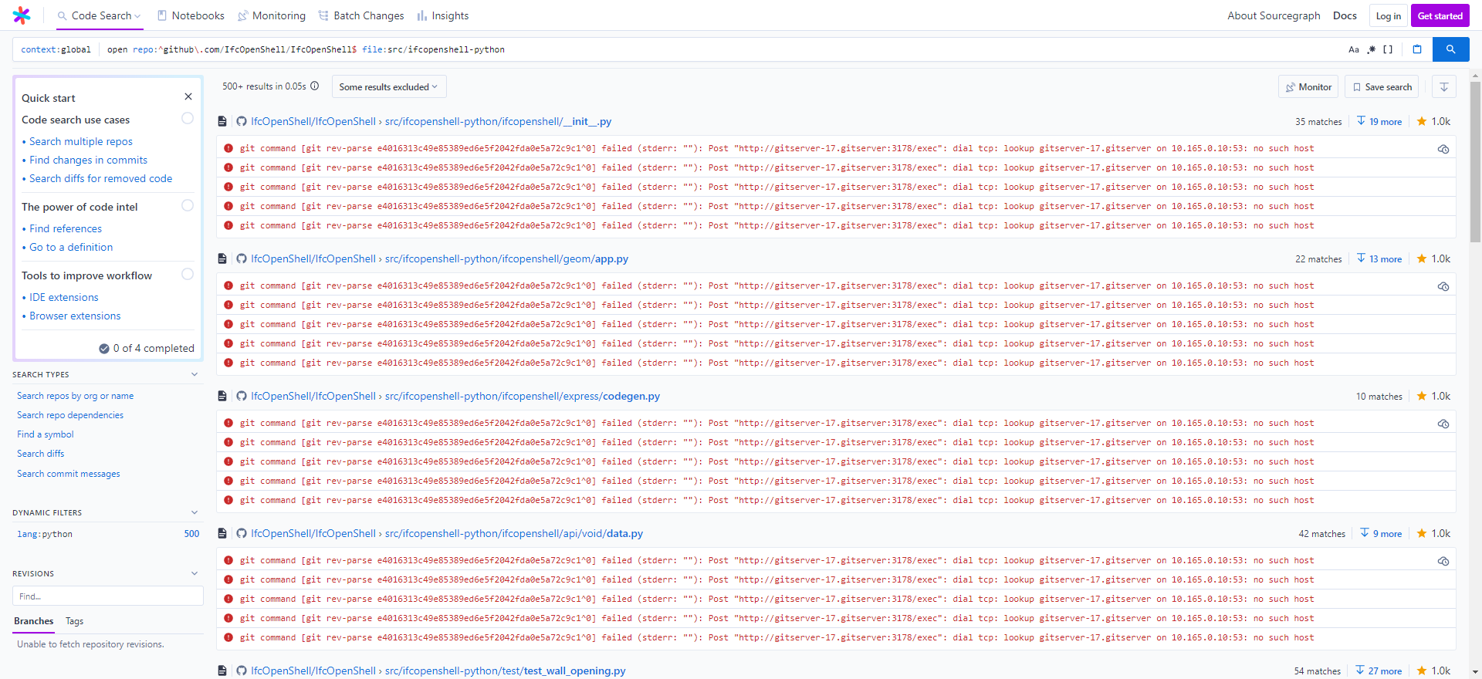Image resolution: width=1482 pixels, height=679 pixels.
Task: Open the Notebooks tab
Action: click(191, 15)
